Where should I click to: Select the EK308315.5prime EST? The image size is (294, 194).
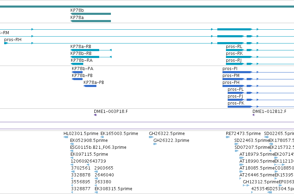coord(96,192)
